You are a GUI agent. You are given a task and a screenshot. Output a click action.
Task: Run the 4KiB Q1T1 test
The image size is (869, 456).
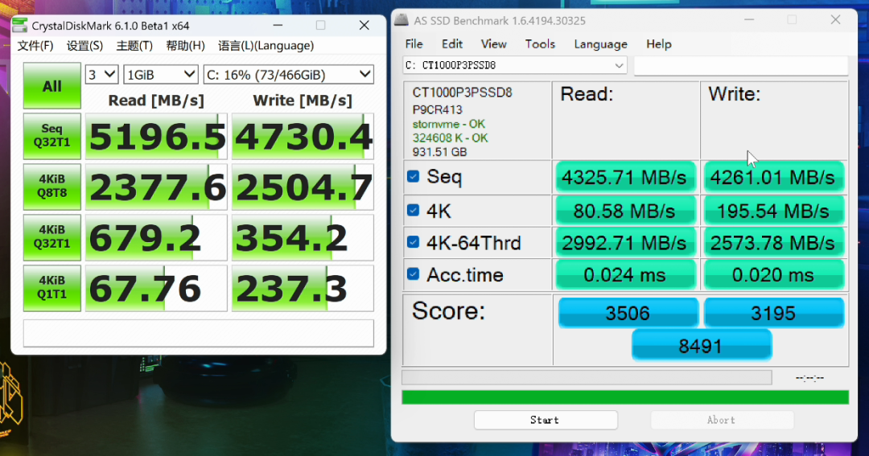[52, 288]
